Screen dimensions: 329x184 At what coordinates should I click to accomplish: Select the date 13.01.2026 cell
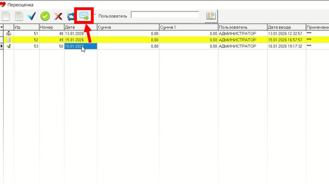pyautogui.click(x=80, y=34)
